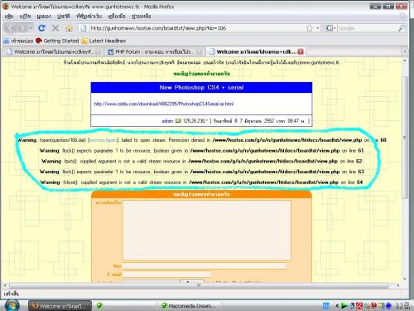Switch to the first Welcome tab
Viewport: 414px width, 311px height.
tap(53, 51)
